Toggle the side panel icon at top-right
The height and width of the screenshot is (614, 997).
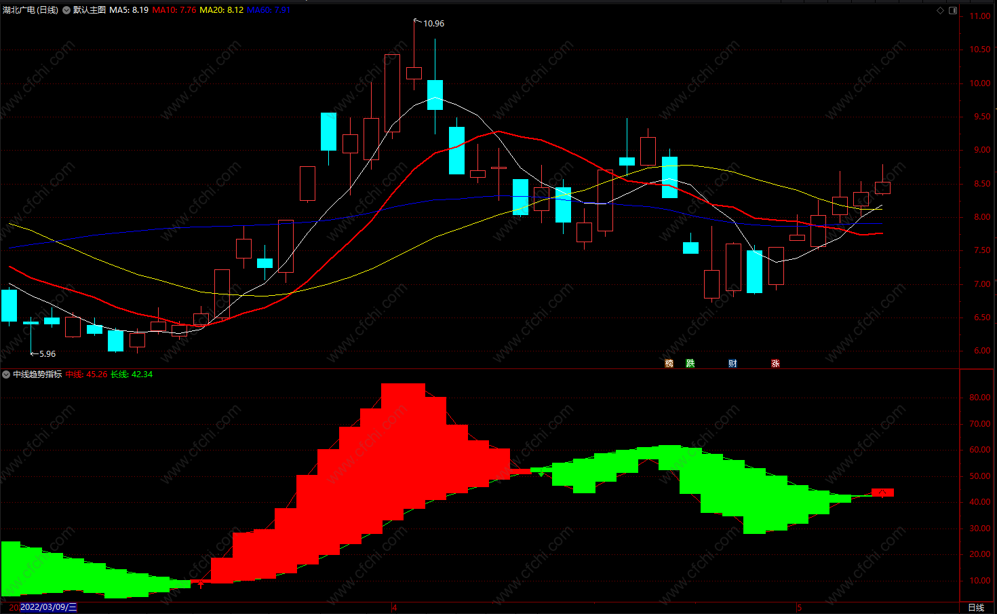point(953,10)
